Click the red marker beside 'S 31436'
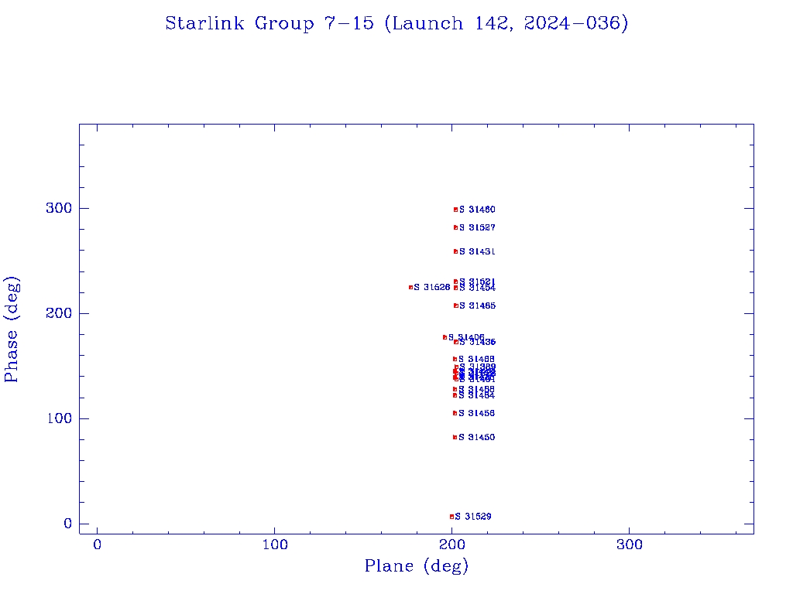The image size is (793, 594). (456, 342)
